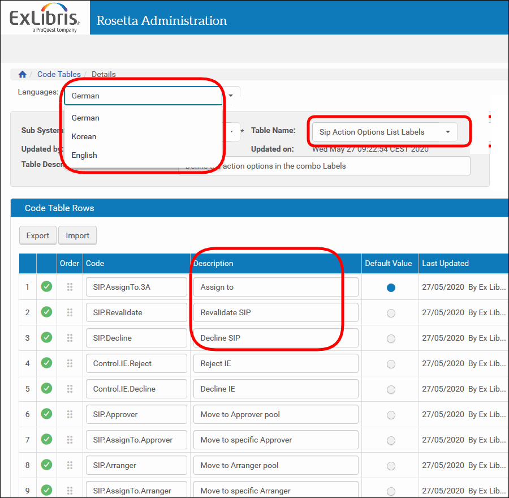
Task: Click the home icon in breadcrumb
Action: [x=23, y=74]
